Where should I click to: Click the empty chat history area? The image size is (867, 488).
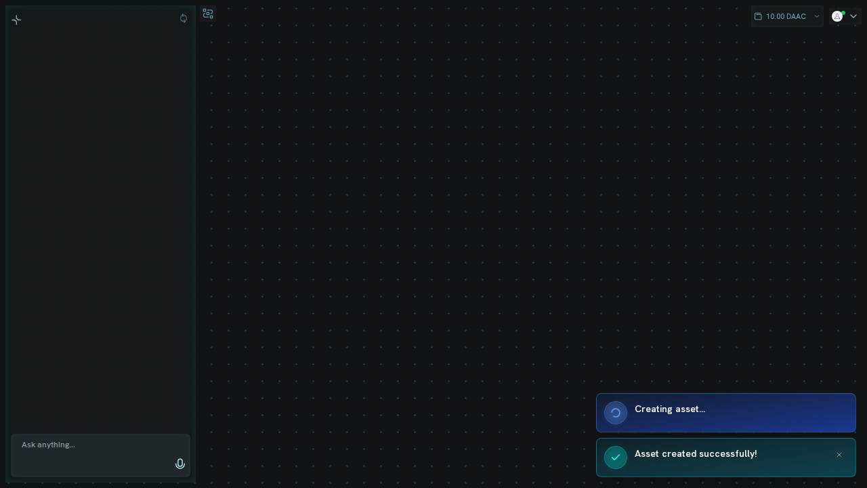click(100, 224)
